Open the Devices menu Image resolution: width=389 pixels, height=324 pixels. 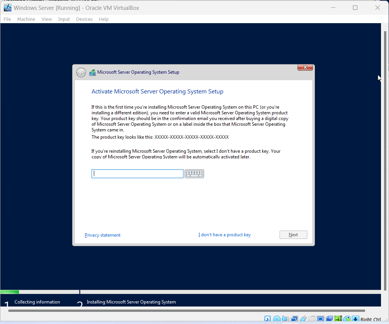(x=84, y=19)
